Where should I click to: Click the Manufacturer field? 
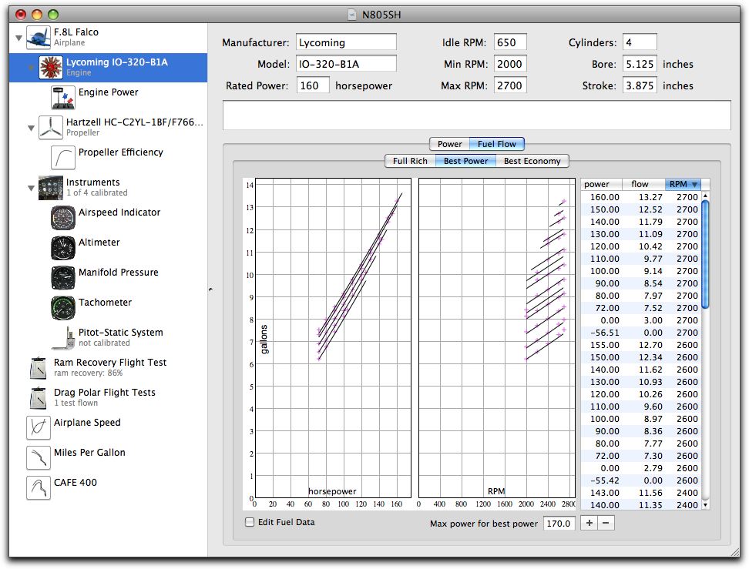(x=346, y=42)
